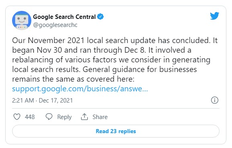
Task: Like the tweet with the heart icon
Action: point(17,117)
